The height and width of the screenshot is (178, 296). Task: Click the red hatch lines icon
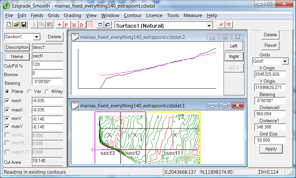pyautogui.click(x=90, y=25)
